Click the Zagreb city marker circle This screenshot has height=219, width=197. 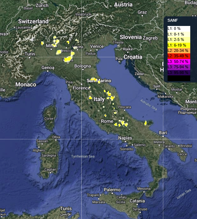[x=150, y=42]
